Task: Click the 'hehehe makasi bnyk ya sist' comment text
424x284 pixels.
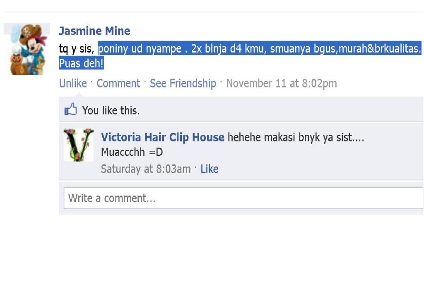Action: point(296,137)
